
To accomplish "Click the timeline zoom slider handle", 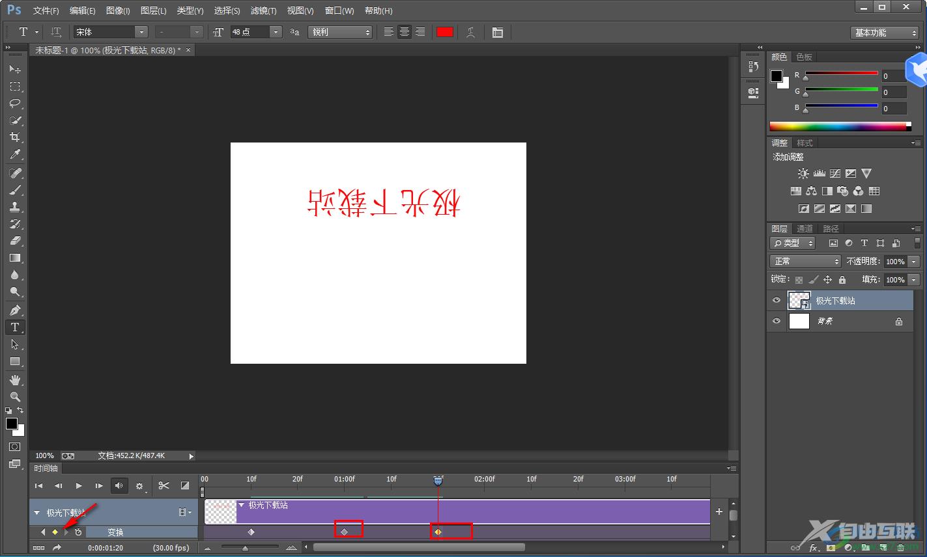I will click(x=245, y=549).
